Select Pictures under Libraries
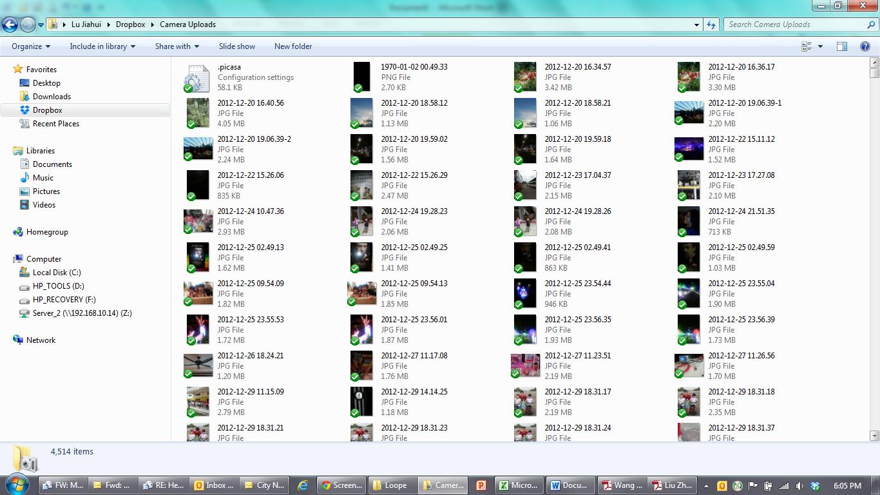 tap(46, 191)
